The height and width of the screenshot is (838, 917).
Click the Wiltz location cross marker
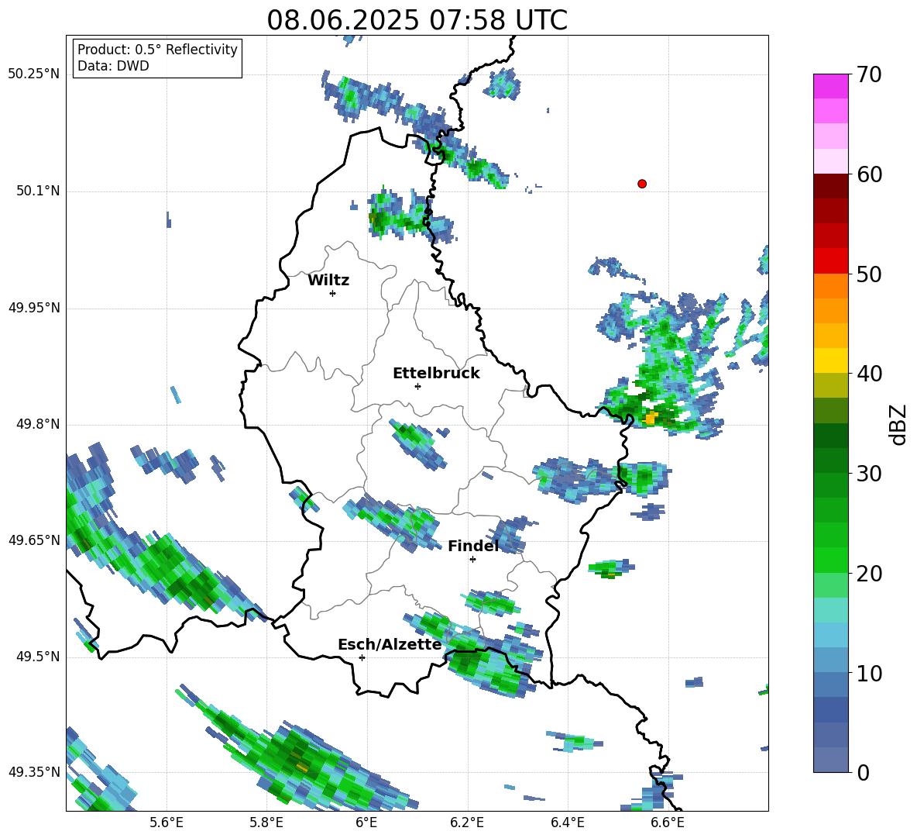tap(333, 293)
